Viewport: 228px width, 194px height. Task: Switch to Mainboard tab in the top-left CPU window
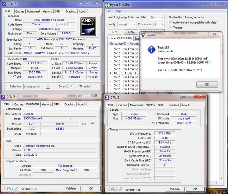click(33, 11)
